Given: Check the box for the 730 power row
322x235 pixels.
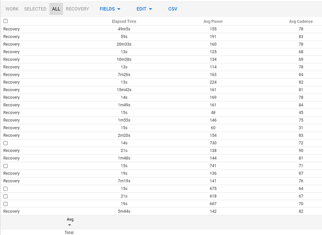Looking at the screenshot, I should [6, 143].
